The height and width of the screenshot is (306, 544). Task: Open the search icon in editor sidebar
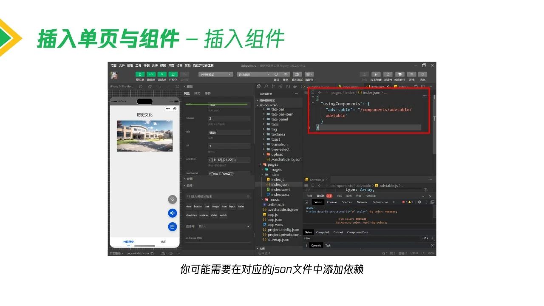(x=266, y=86)
